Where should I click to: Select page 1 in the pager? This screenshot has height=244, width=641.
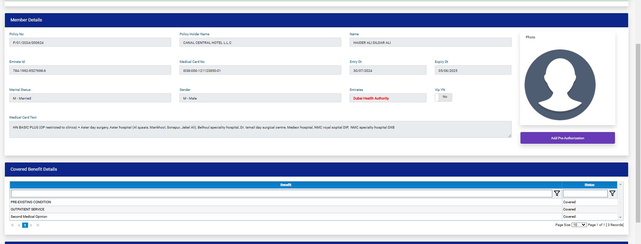click(x=25, y=225)
